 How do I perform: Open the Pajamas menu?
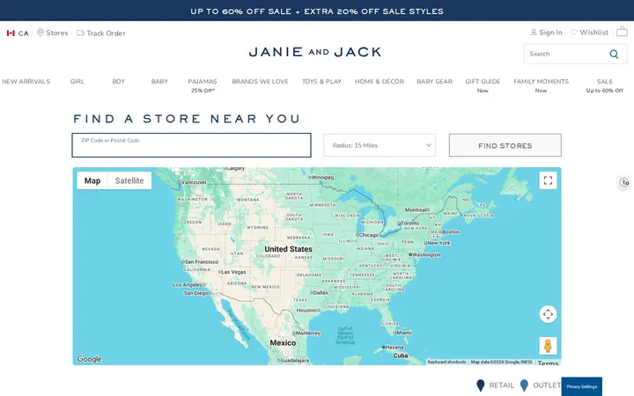click(203, 81)
